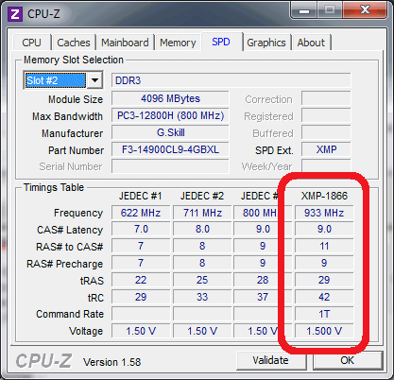394x380 pixels.
Task: Click the Part Number label
Action: [x=76, y=150]
